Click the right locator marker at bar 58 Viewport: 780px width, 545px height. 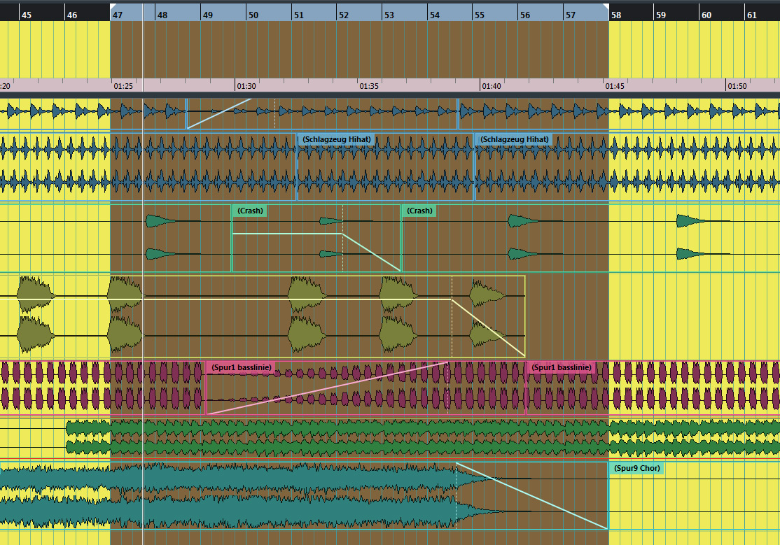[x=606, y=7]
